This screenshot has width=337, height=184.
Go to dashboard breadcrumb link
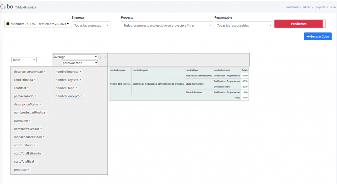292,7
